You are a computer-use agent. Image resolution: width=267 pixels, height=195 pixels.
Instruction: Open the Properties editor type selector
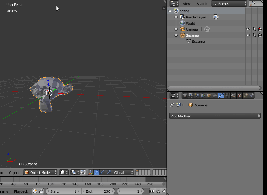click(x=174, y=96)
